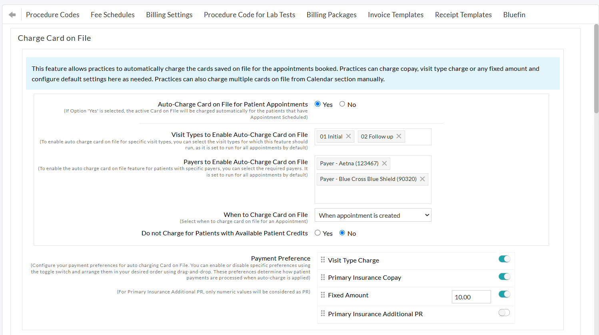The image size is (599, 335).
Task: Switch to the Billing Packages tab
Action: tap(331, 14)
